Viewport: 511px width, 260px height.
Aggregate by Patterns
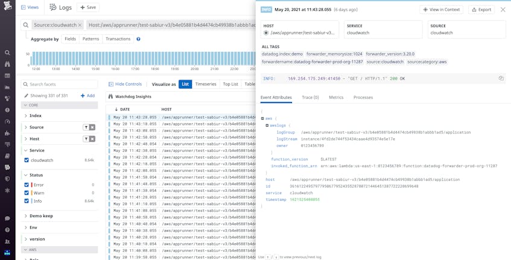[x=90, y=39]
